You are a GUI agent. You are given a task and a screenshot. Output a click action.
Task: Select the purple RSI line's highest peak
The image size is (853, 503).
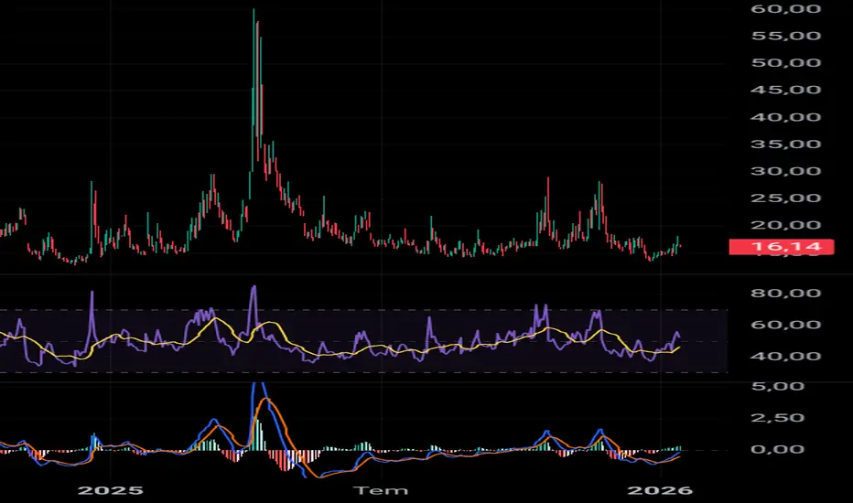pyautogui.click(x=254, y=288)
